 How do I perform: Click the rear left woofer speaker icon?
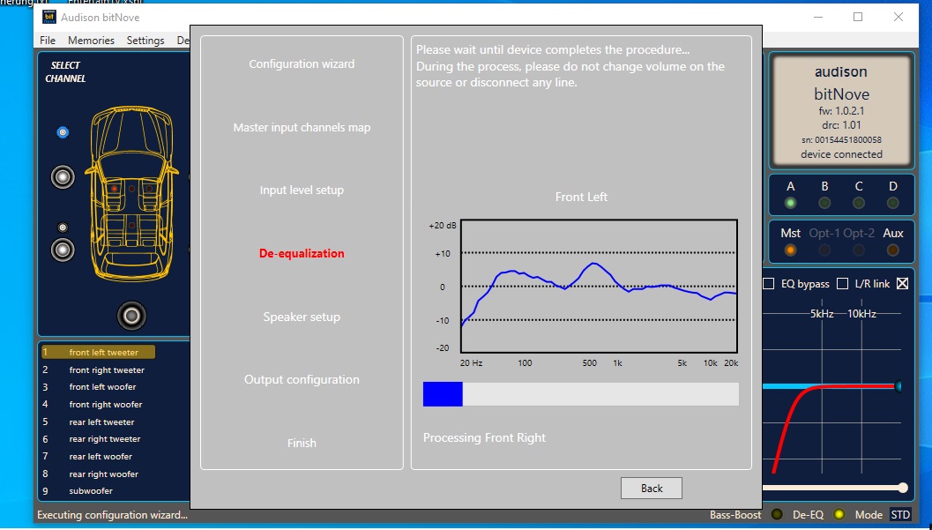point(63,250)
